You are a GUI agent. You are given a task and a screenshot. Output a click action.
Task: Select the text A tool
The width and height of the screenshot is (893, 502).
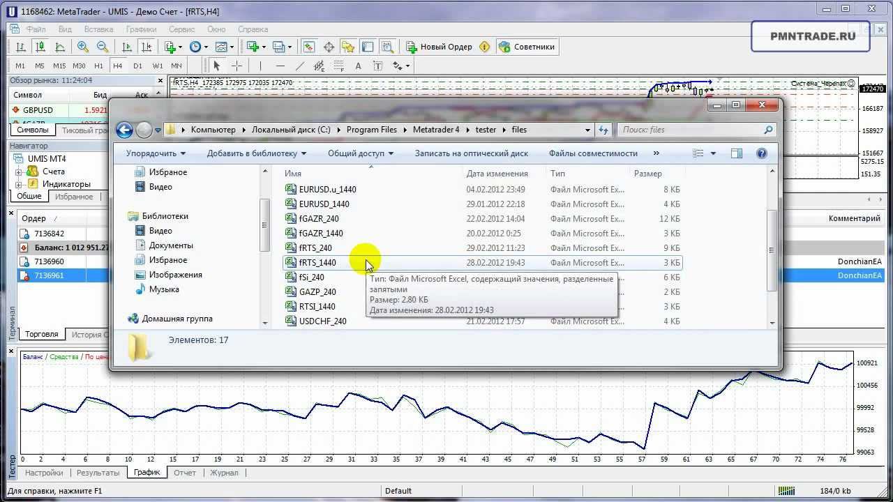(x=359, y=66)
